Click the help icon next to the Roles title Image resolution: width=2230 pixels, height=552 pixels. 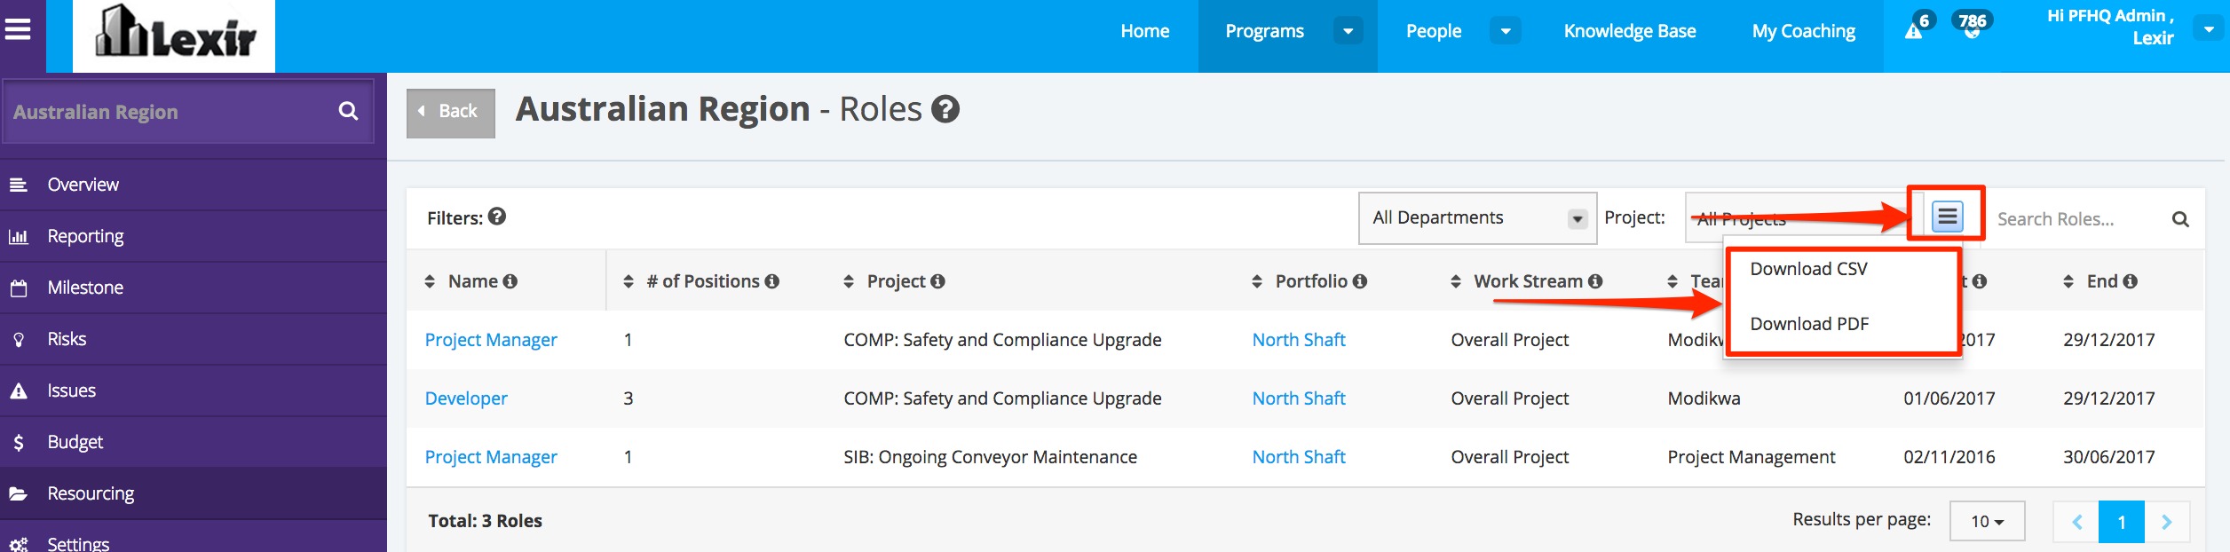pyautogui.click(x=945, y=109)
